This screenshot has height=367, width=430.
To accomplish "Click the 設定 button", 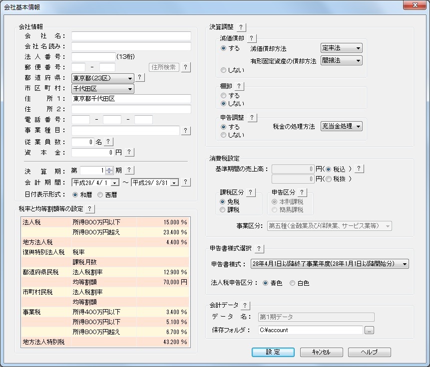I will point(273,352).
